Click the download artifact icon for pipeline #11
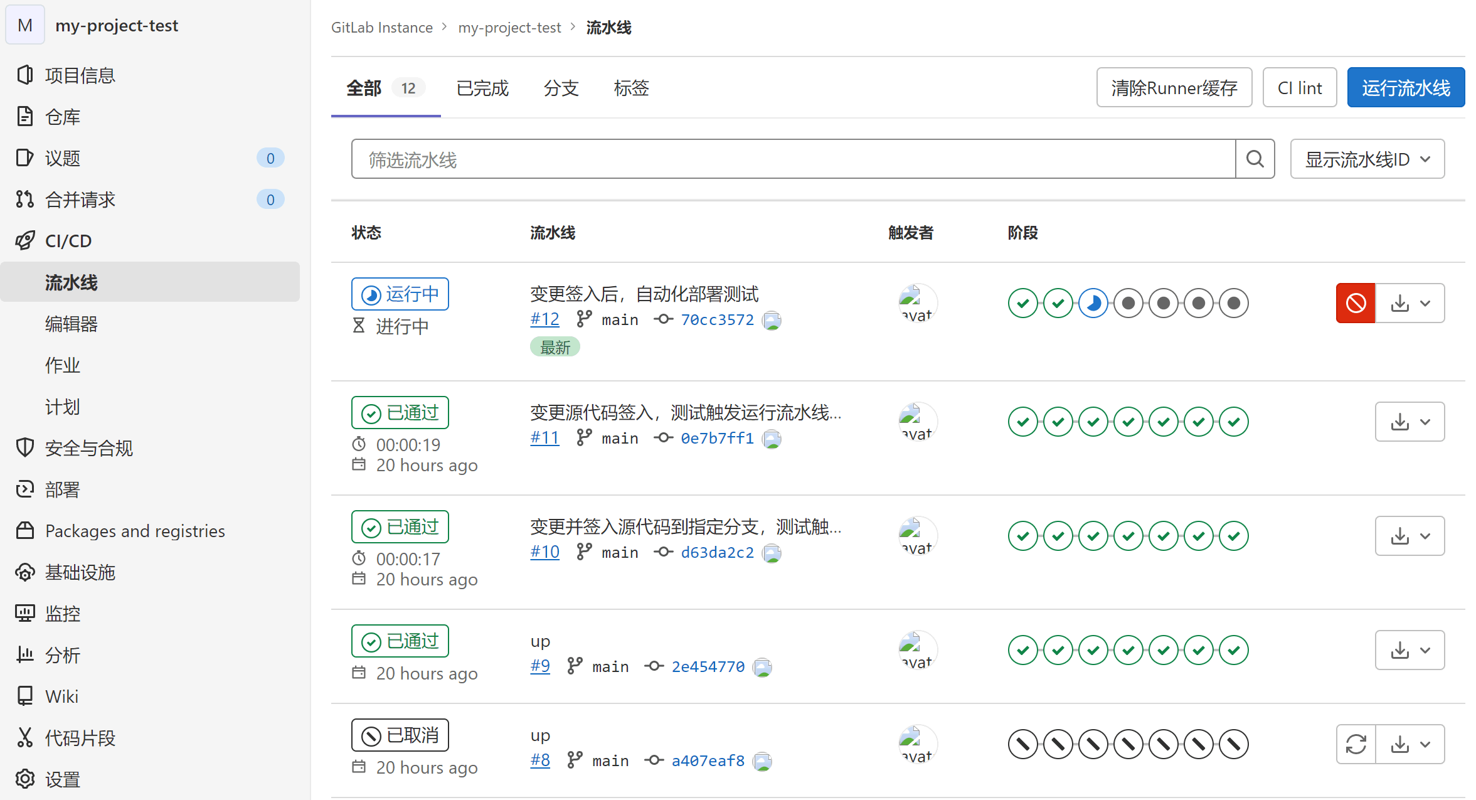1476x800 pixels. pyautogui.click(x=1398, y=422)
